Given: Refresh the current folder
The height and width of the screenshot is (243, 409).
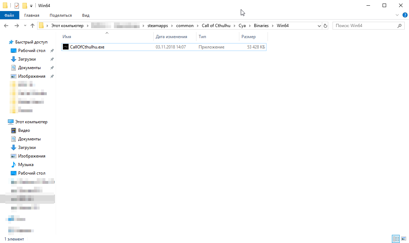Looking at the screenshot, I should pos(325,26).
